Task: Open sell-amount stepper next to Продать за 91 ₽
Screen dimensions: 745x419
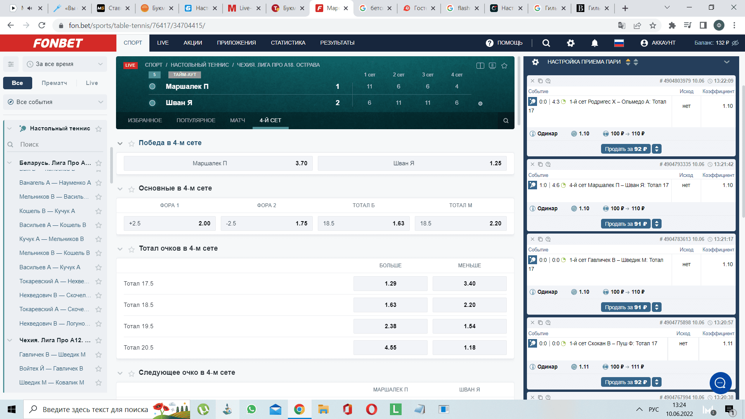Action: [657, 224]
